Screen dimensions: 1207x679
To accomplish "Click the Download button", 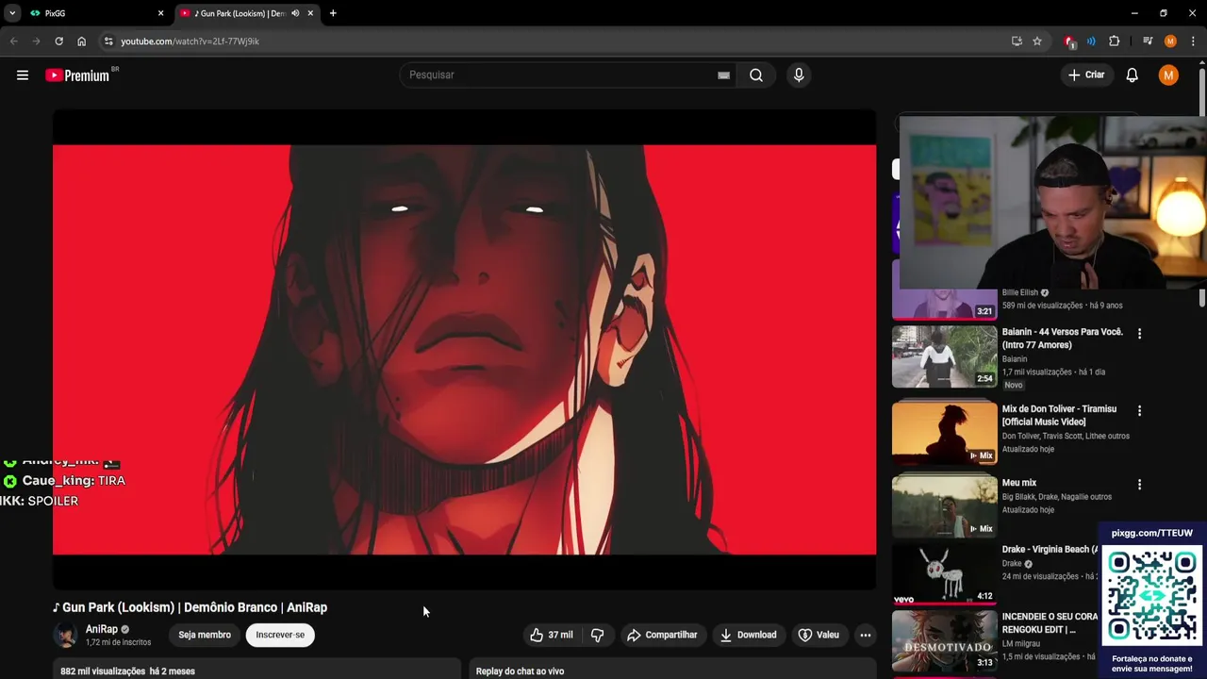I will click(x=749, y=635).
